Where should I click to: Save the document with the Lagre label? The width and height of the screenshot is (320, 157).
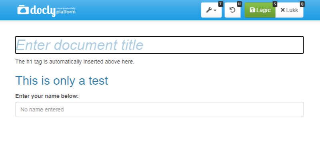coord(264,10)
